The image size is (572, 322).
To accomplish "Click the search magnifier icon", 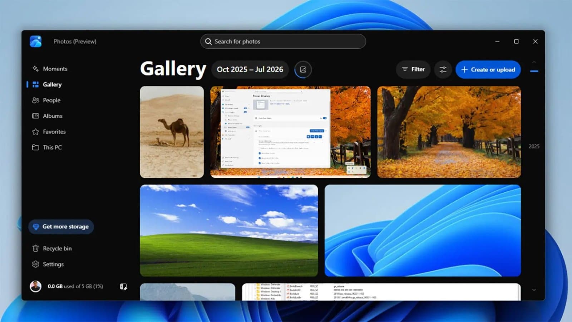I will coord(208,42).
